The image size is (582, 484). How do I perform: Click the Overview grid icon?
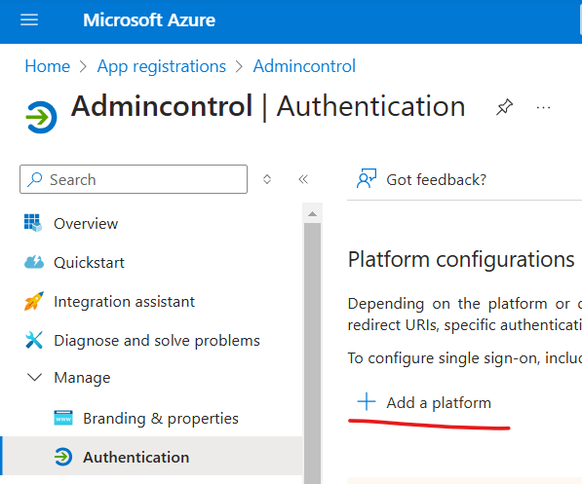point(33,223)
